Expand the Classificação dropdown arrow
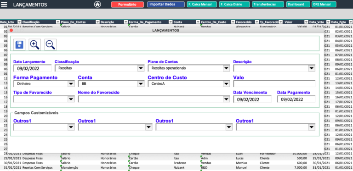 141,68
